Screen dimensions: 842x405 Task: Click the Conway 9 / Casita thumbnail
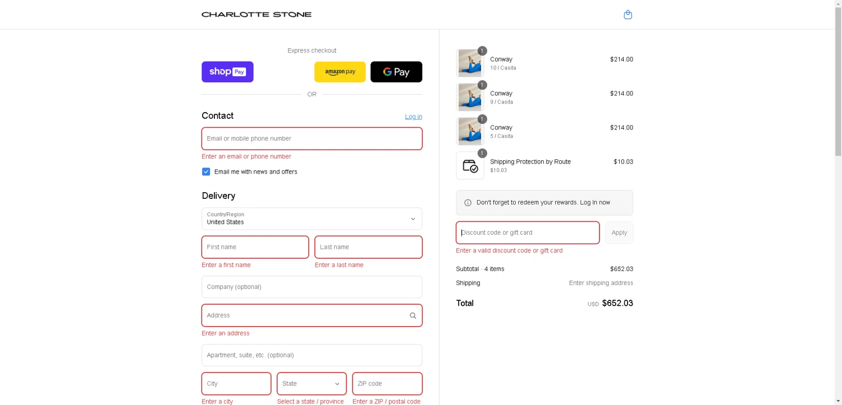coord(470,97)
